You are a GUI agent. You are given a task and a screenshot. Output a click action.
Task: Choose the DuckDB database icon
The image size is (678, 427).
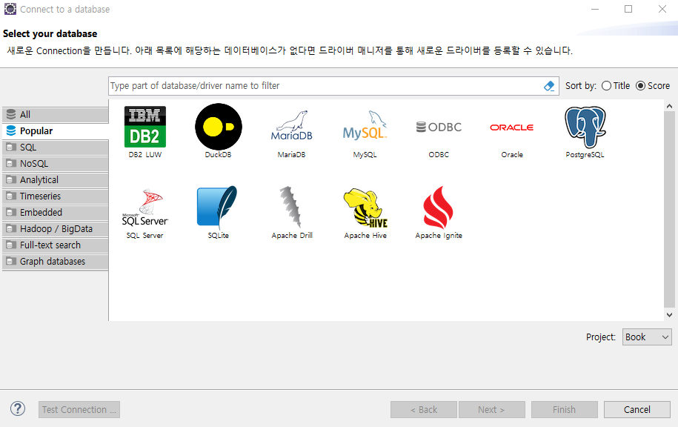click(x=219, y=127)
